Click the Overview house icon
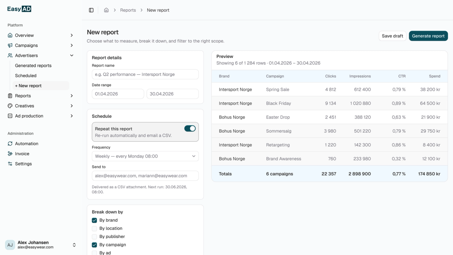 coord(10,35)
